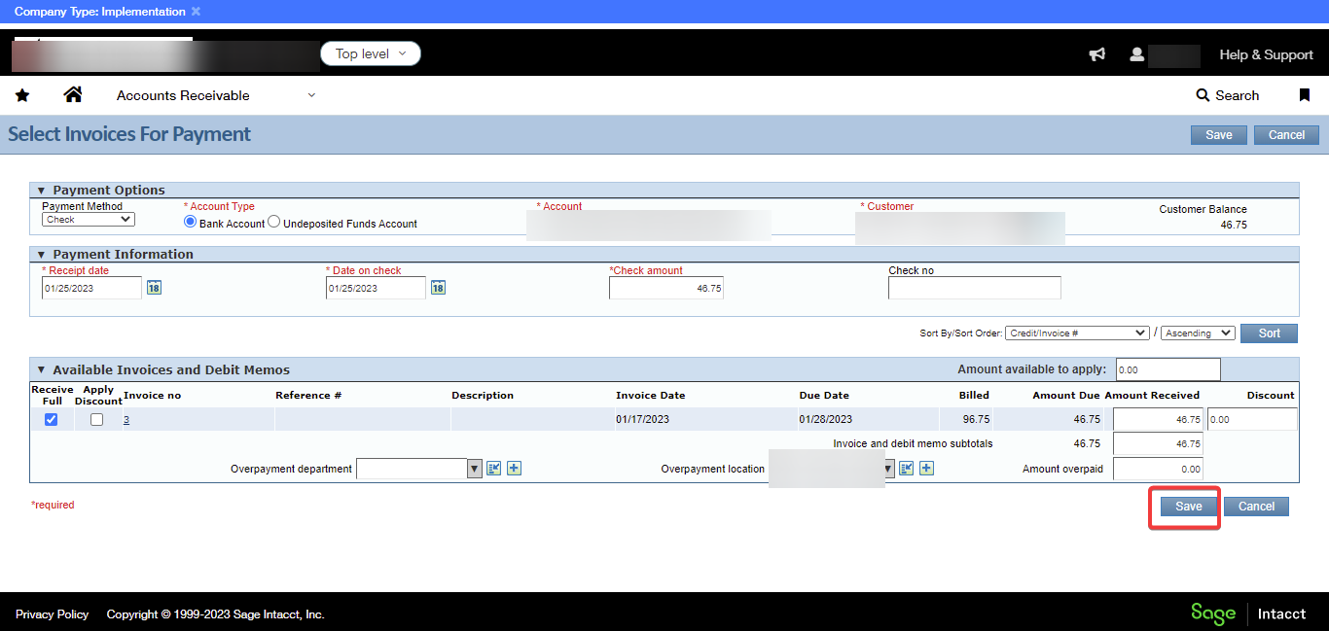Open invoice number 3 link
This screenshot has height=631, width=1329.
[126, 420]
